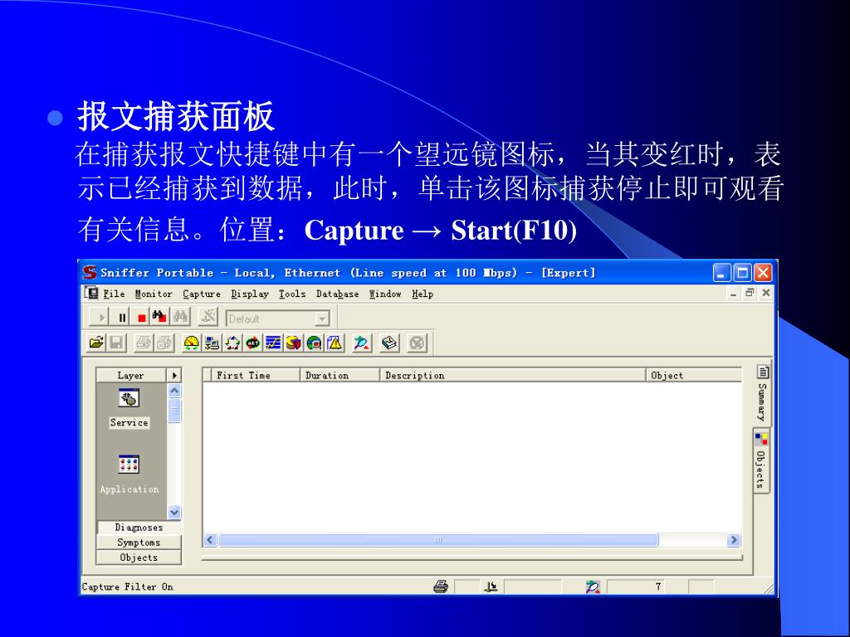Open the Default filter dropdown
Viewport: 850px width, 637px height.
pyautogui.click(x=323, y=318)
